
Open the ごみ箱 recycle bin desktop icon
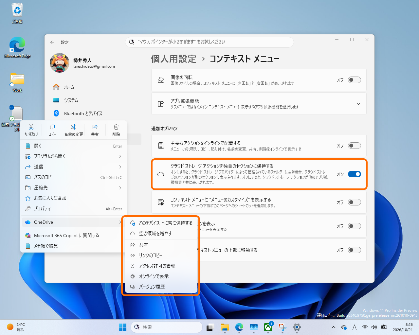pos(17,13)
